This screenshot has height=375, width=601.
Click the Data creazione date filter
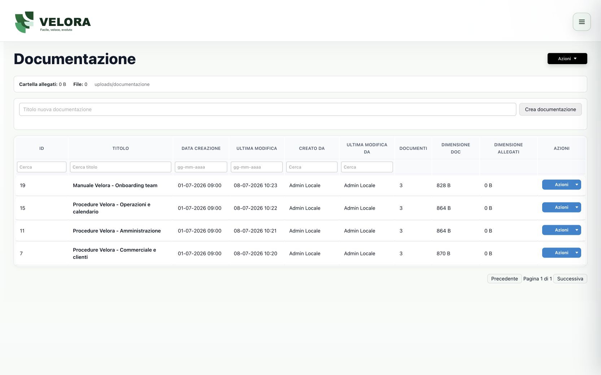(201, 167)
